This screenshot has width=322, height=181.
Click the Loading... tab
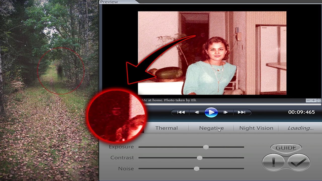click(300, 128)
